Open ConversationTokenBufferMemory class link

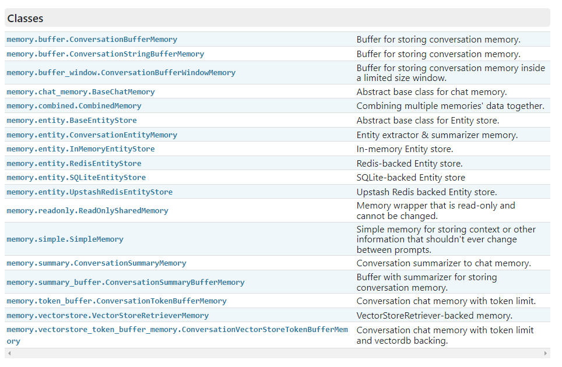117,301
